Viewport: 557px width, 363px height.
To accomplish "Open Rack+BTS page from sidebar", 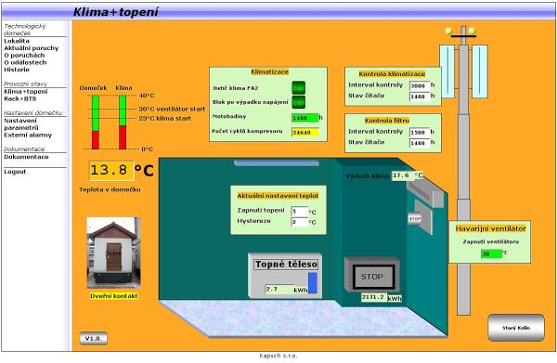I will pyautogui.click(x=20, y=98).
